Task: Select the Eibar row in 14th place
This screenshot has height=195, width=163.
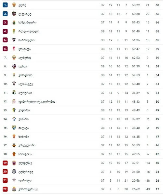Action: [x=82, y=119]
